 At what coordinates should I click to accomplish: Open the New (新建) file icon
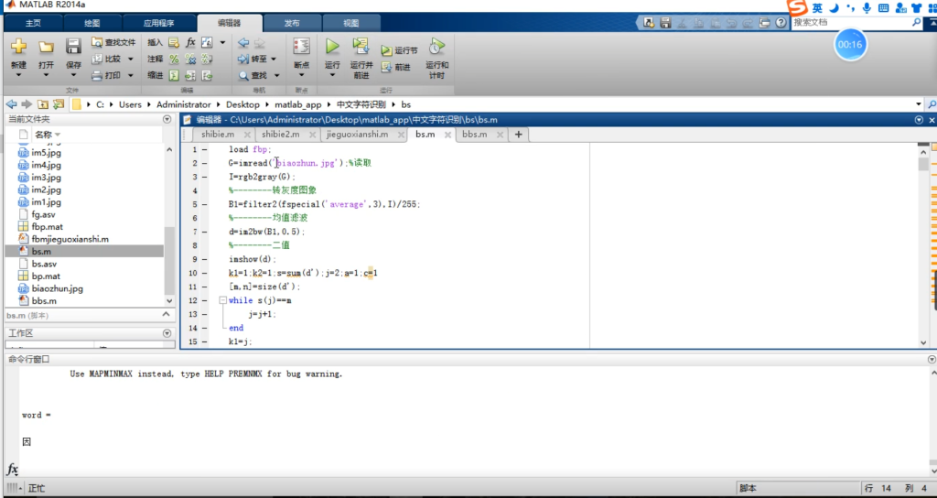point(18,47)
